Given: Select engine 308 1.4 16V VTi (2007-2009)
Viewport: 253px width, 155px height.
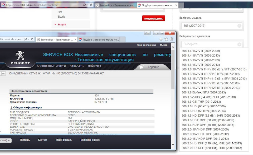Looking at the screenshot, I should pos(201,51).
